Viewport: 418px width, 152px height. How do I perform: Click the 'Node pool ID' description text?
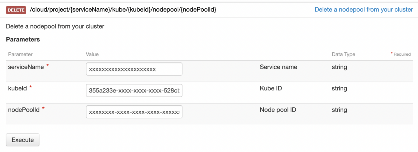(278, 110)
